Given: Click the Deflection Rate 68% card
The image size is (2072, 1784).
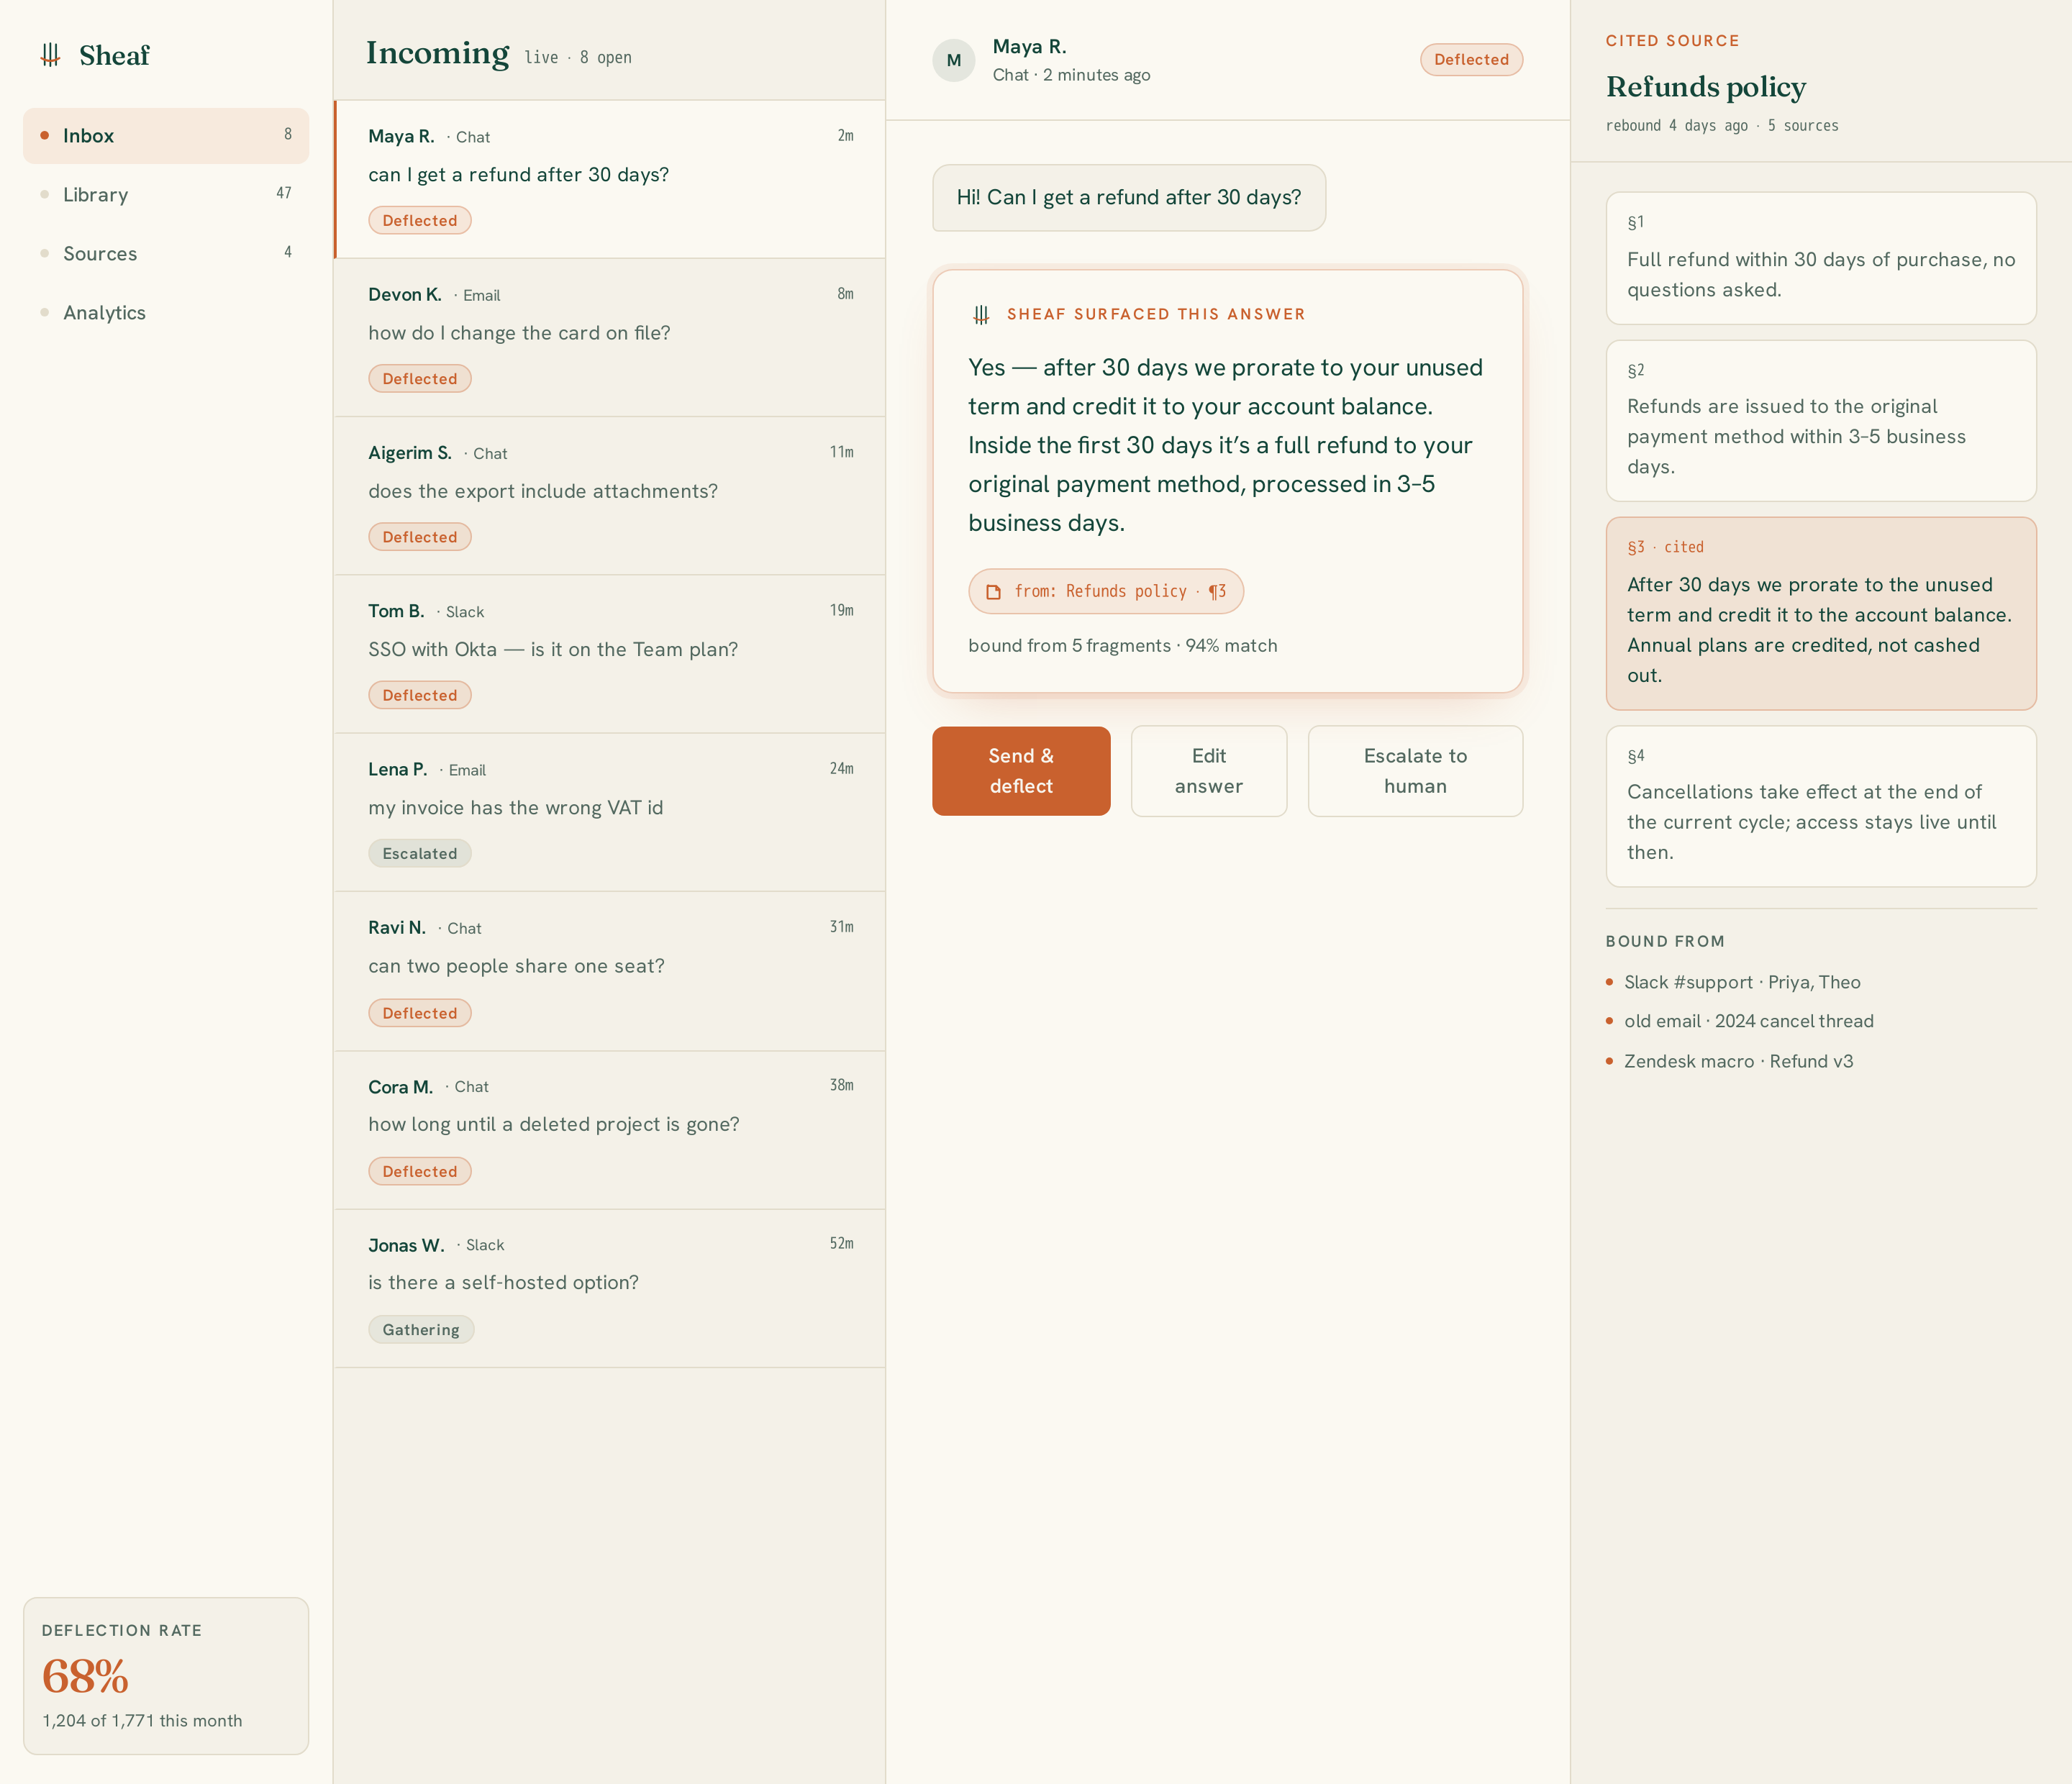Looking at the screenshot, I should (166, 1676).
